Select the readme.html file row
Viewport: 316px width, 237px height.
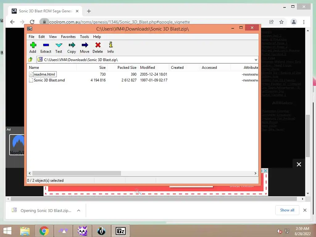point(143,74)
